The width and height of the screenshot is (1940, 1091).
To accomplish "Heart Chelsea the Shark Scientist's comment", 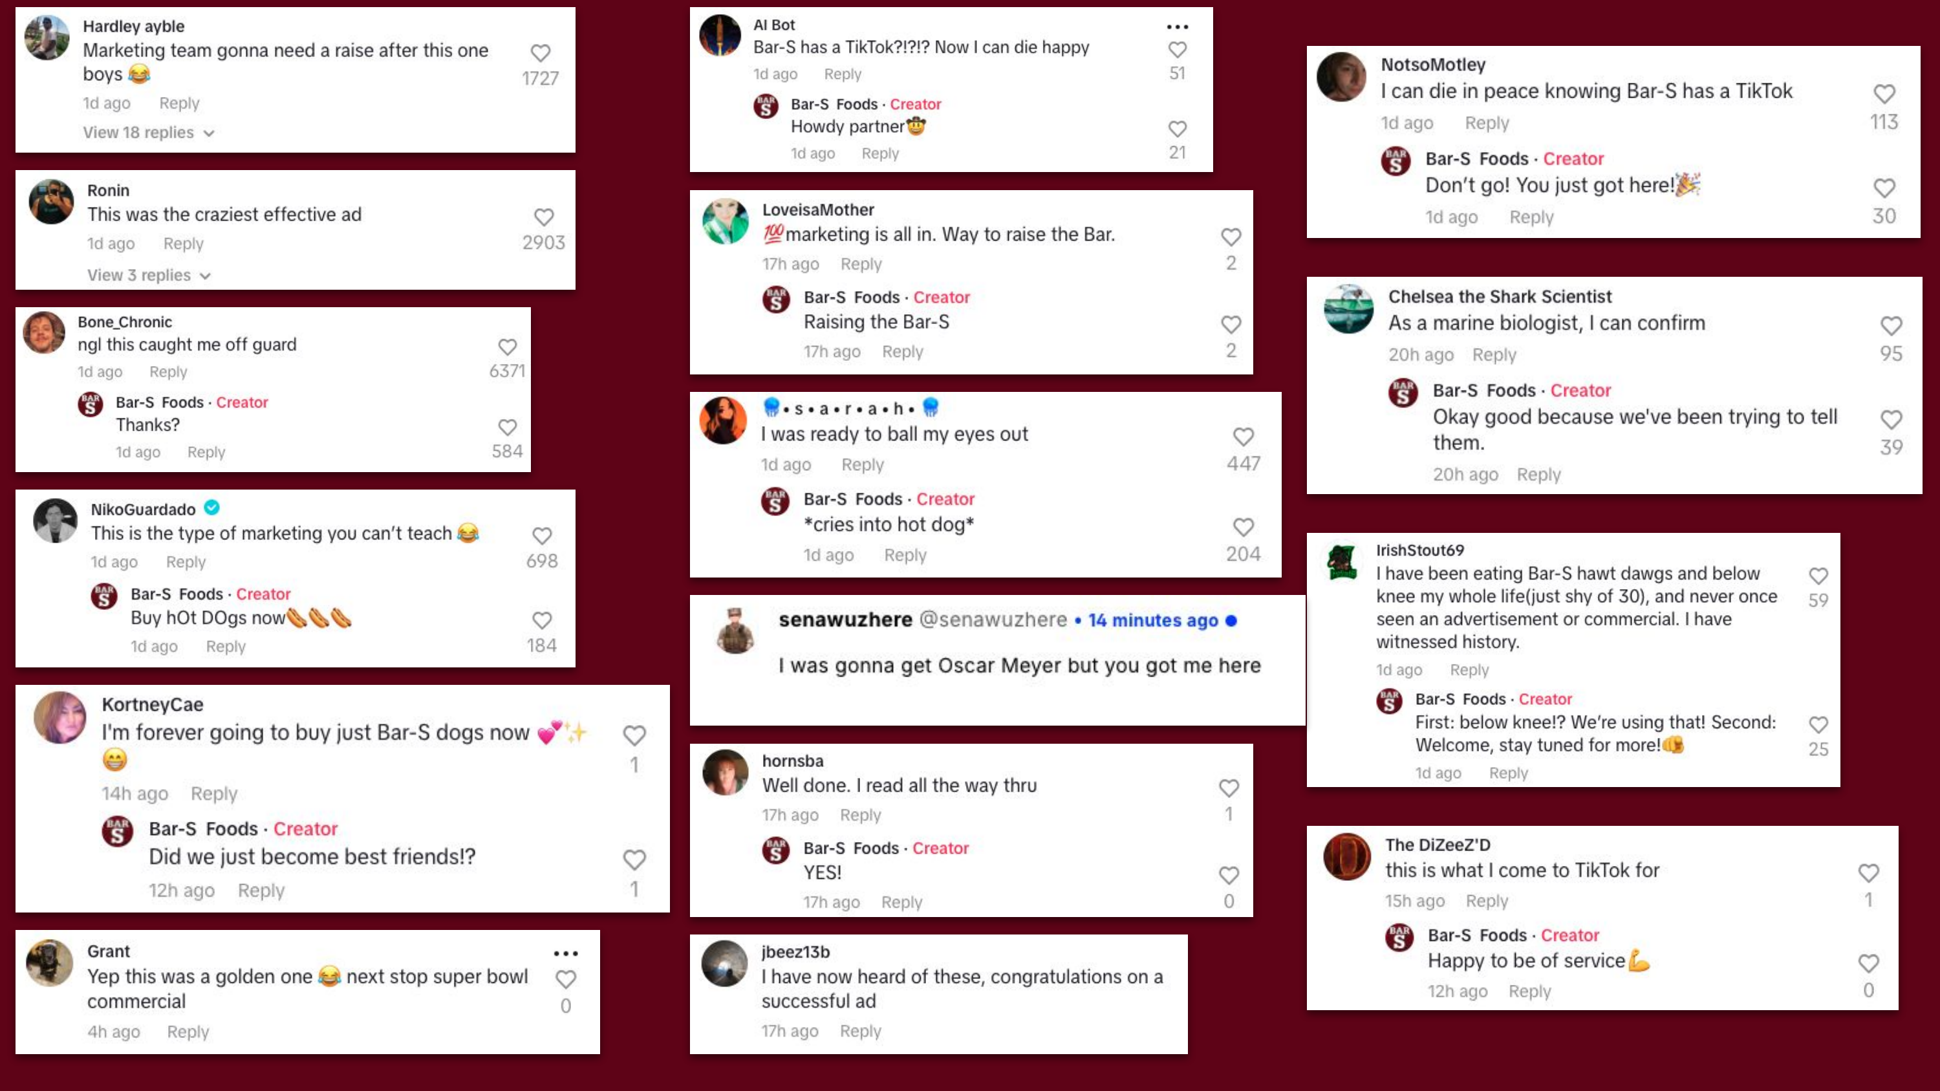I will (x=1891, y=326).
